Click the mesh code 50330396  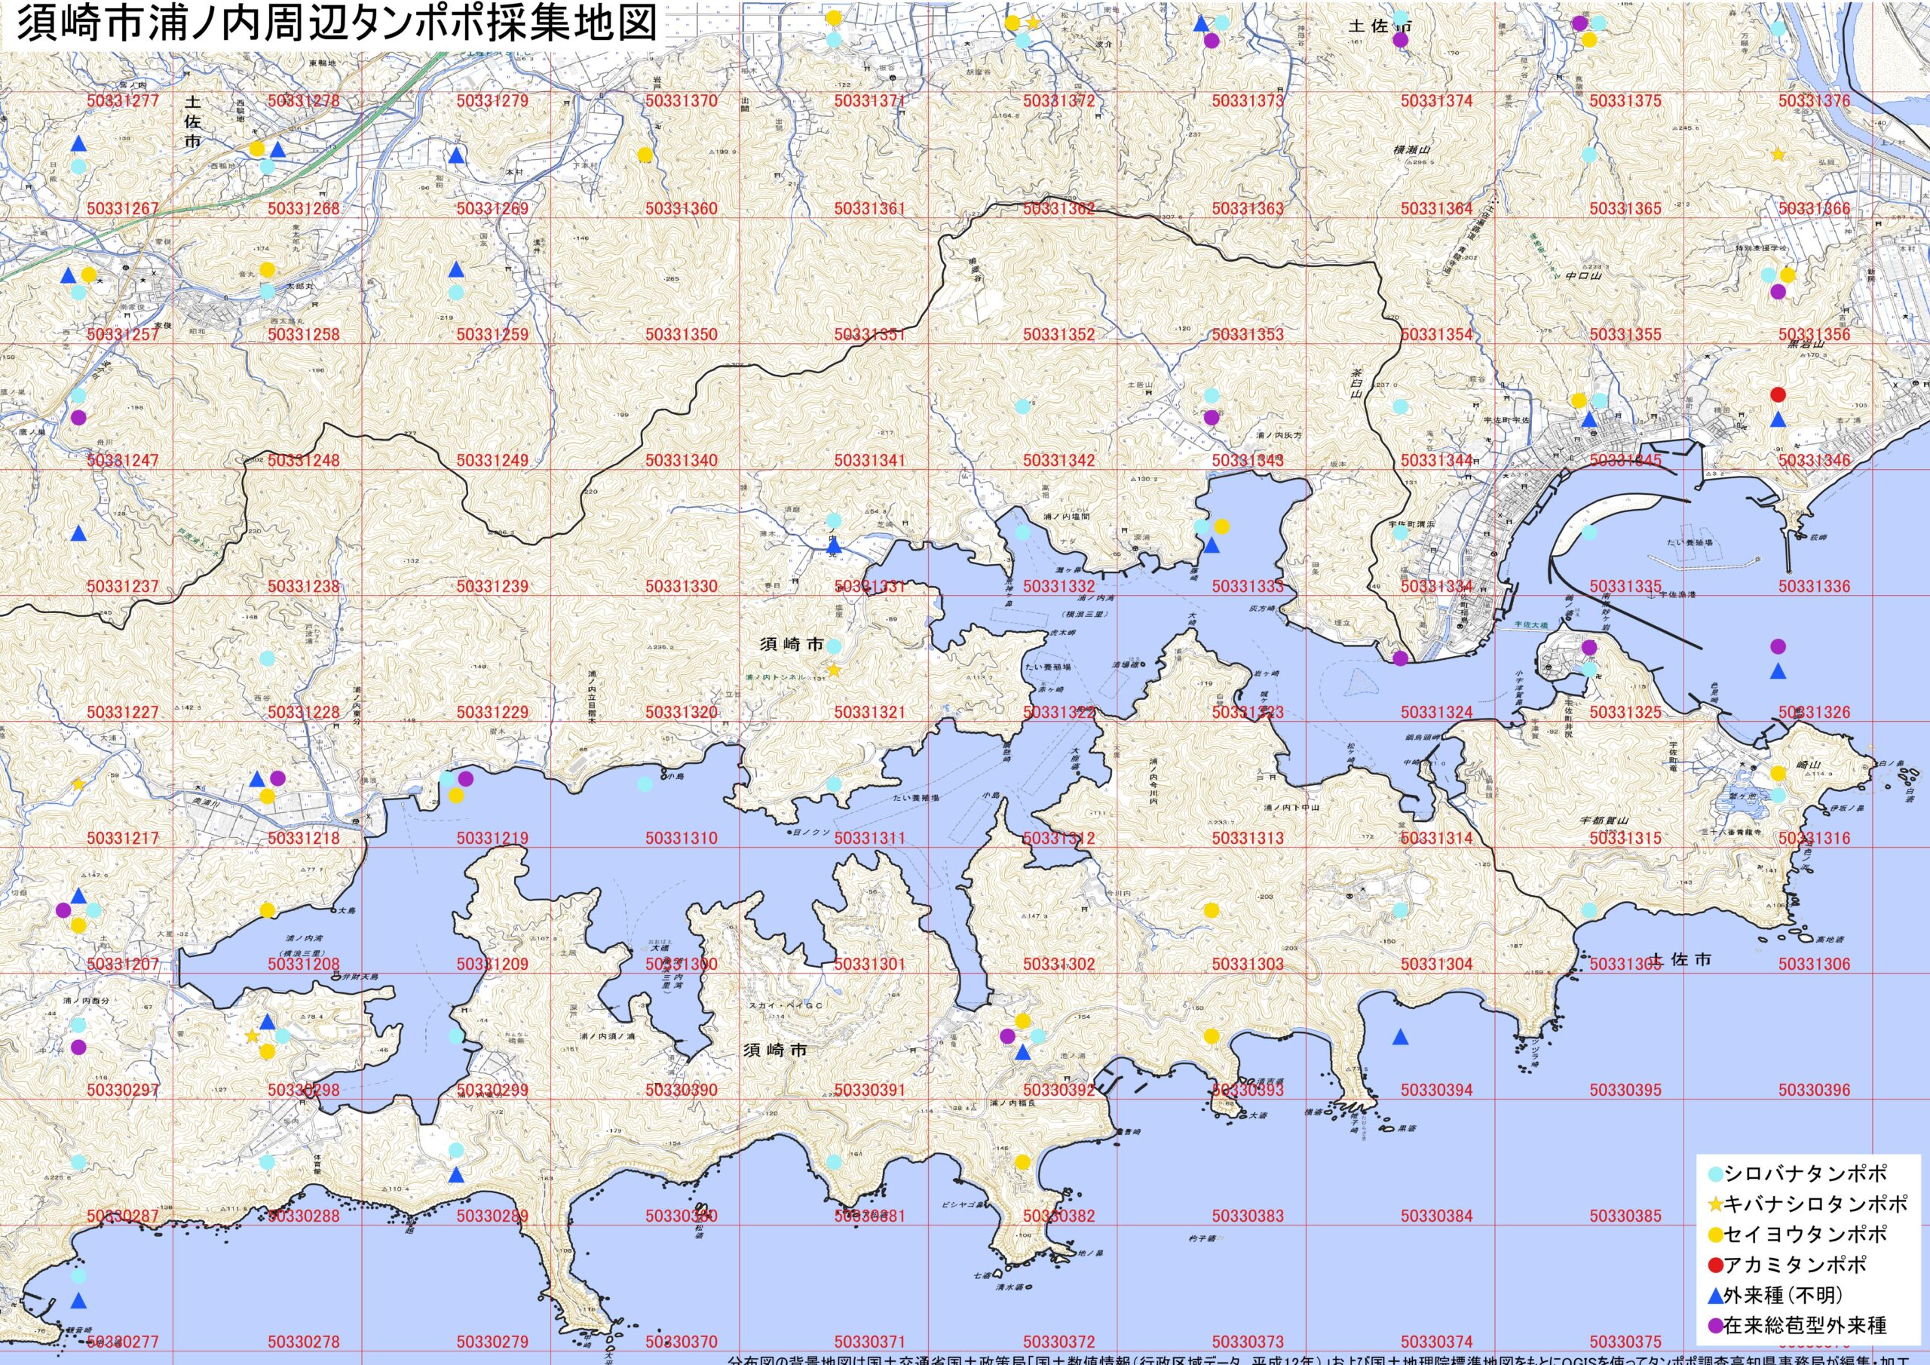[1814, 1090]
